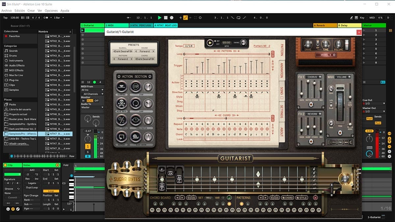This screenshot has width=395, height=222.
Task: Open the Crear menu
Action: 31,11
